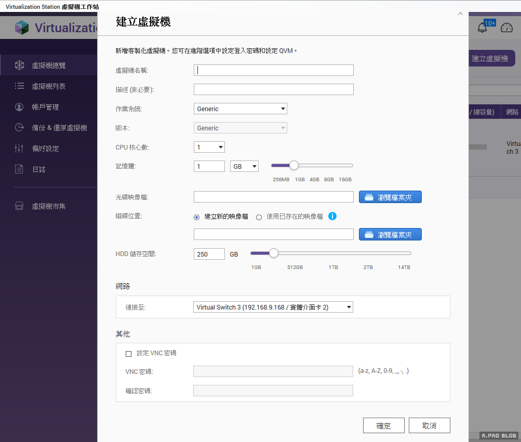The height and width of the screenshot is (442, 521).
Task: Click the 確定 button
Action: click(x=383, y=425)
